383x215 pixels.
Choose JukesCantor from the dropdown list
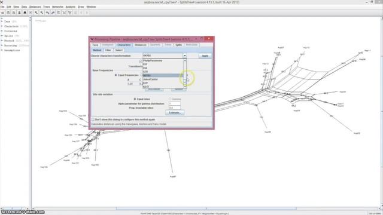point(163,79)
